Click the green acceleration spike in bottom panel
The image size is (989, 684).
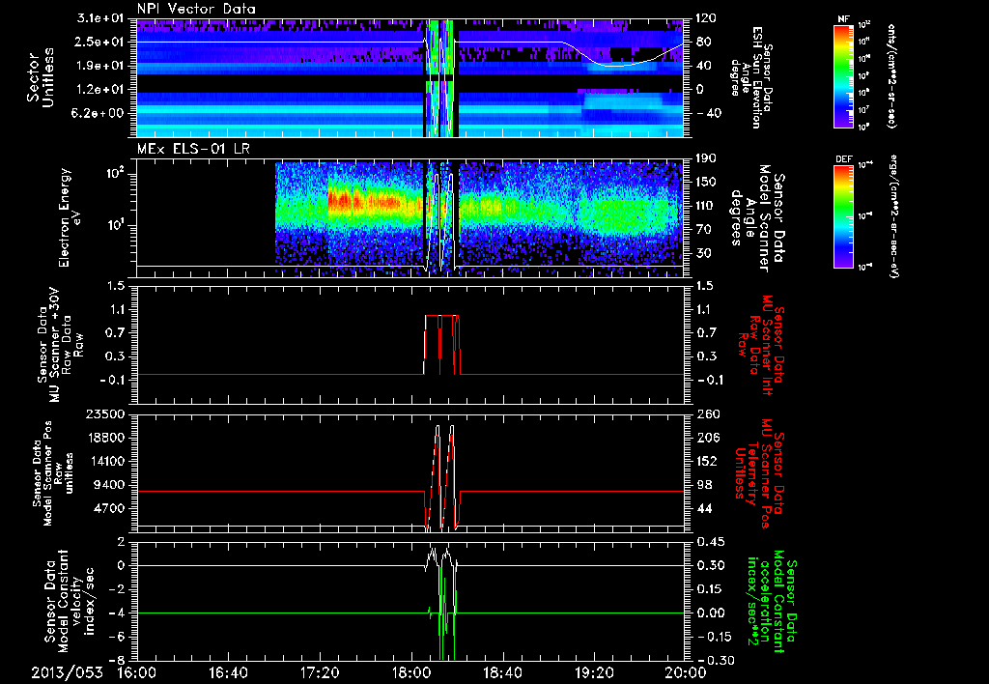pos(441,615)
